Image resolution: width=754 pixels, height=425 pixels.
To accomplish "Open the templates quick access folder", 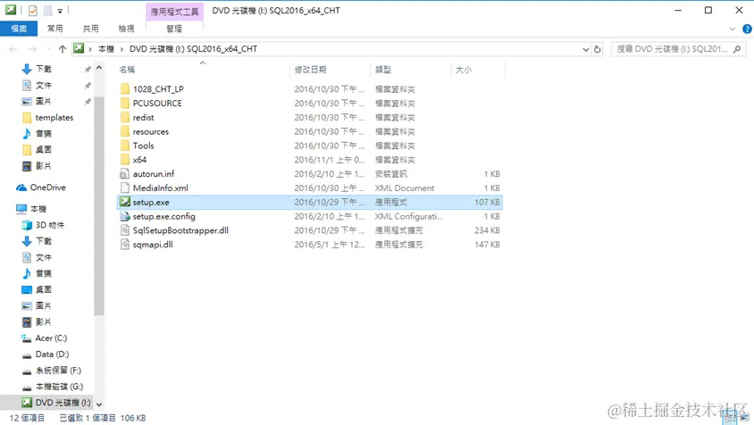I will pos(48,117).
